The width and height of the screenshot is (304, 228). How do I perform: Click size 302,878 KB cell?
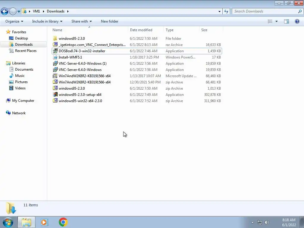point(212,95)
